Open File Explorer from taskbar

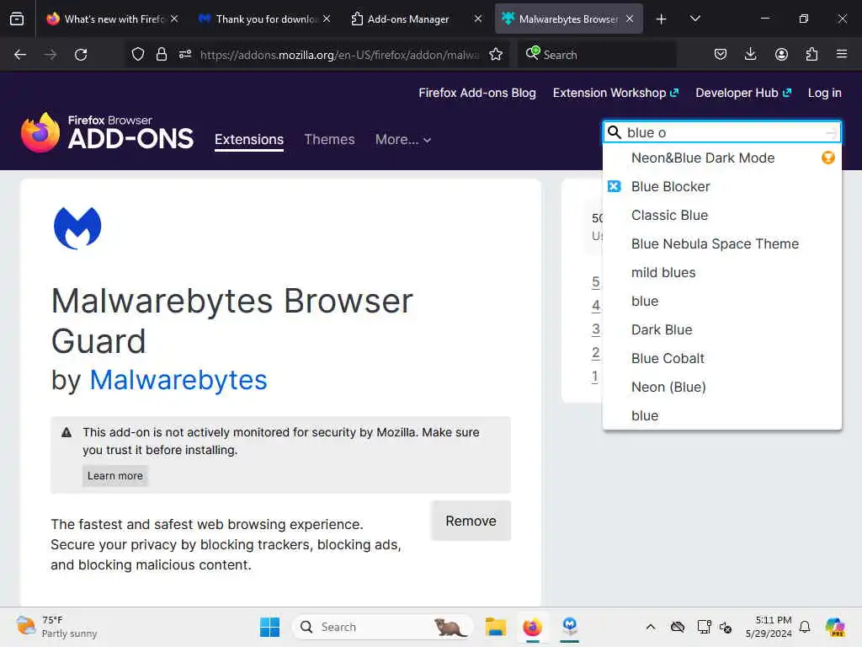(x=495, y=627)
